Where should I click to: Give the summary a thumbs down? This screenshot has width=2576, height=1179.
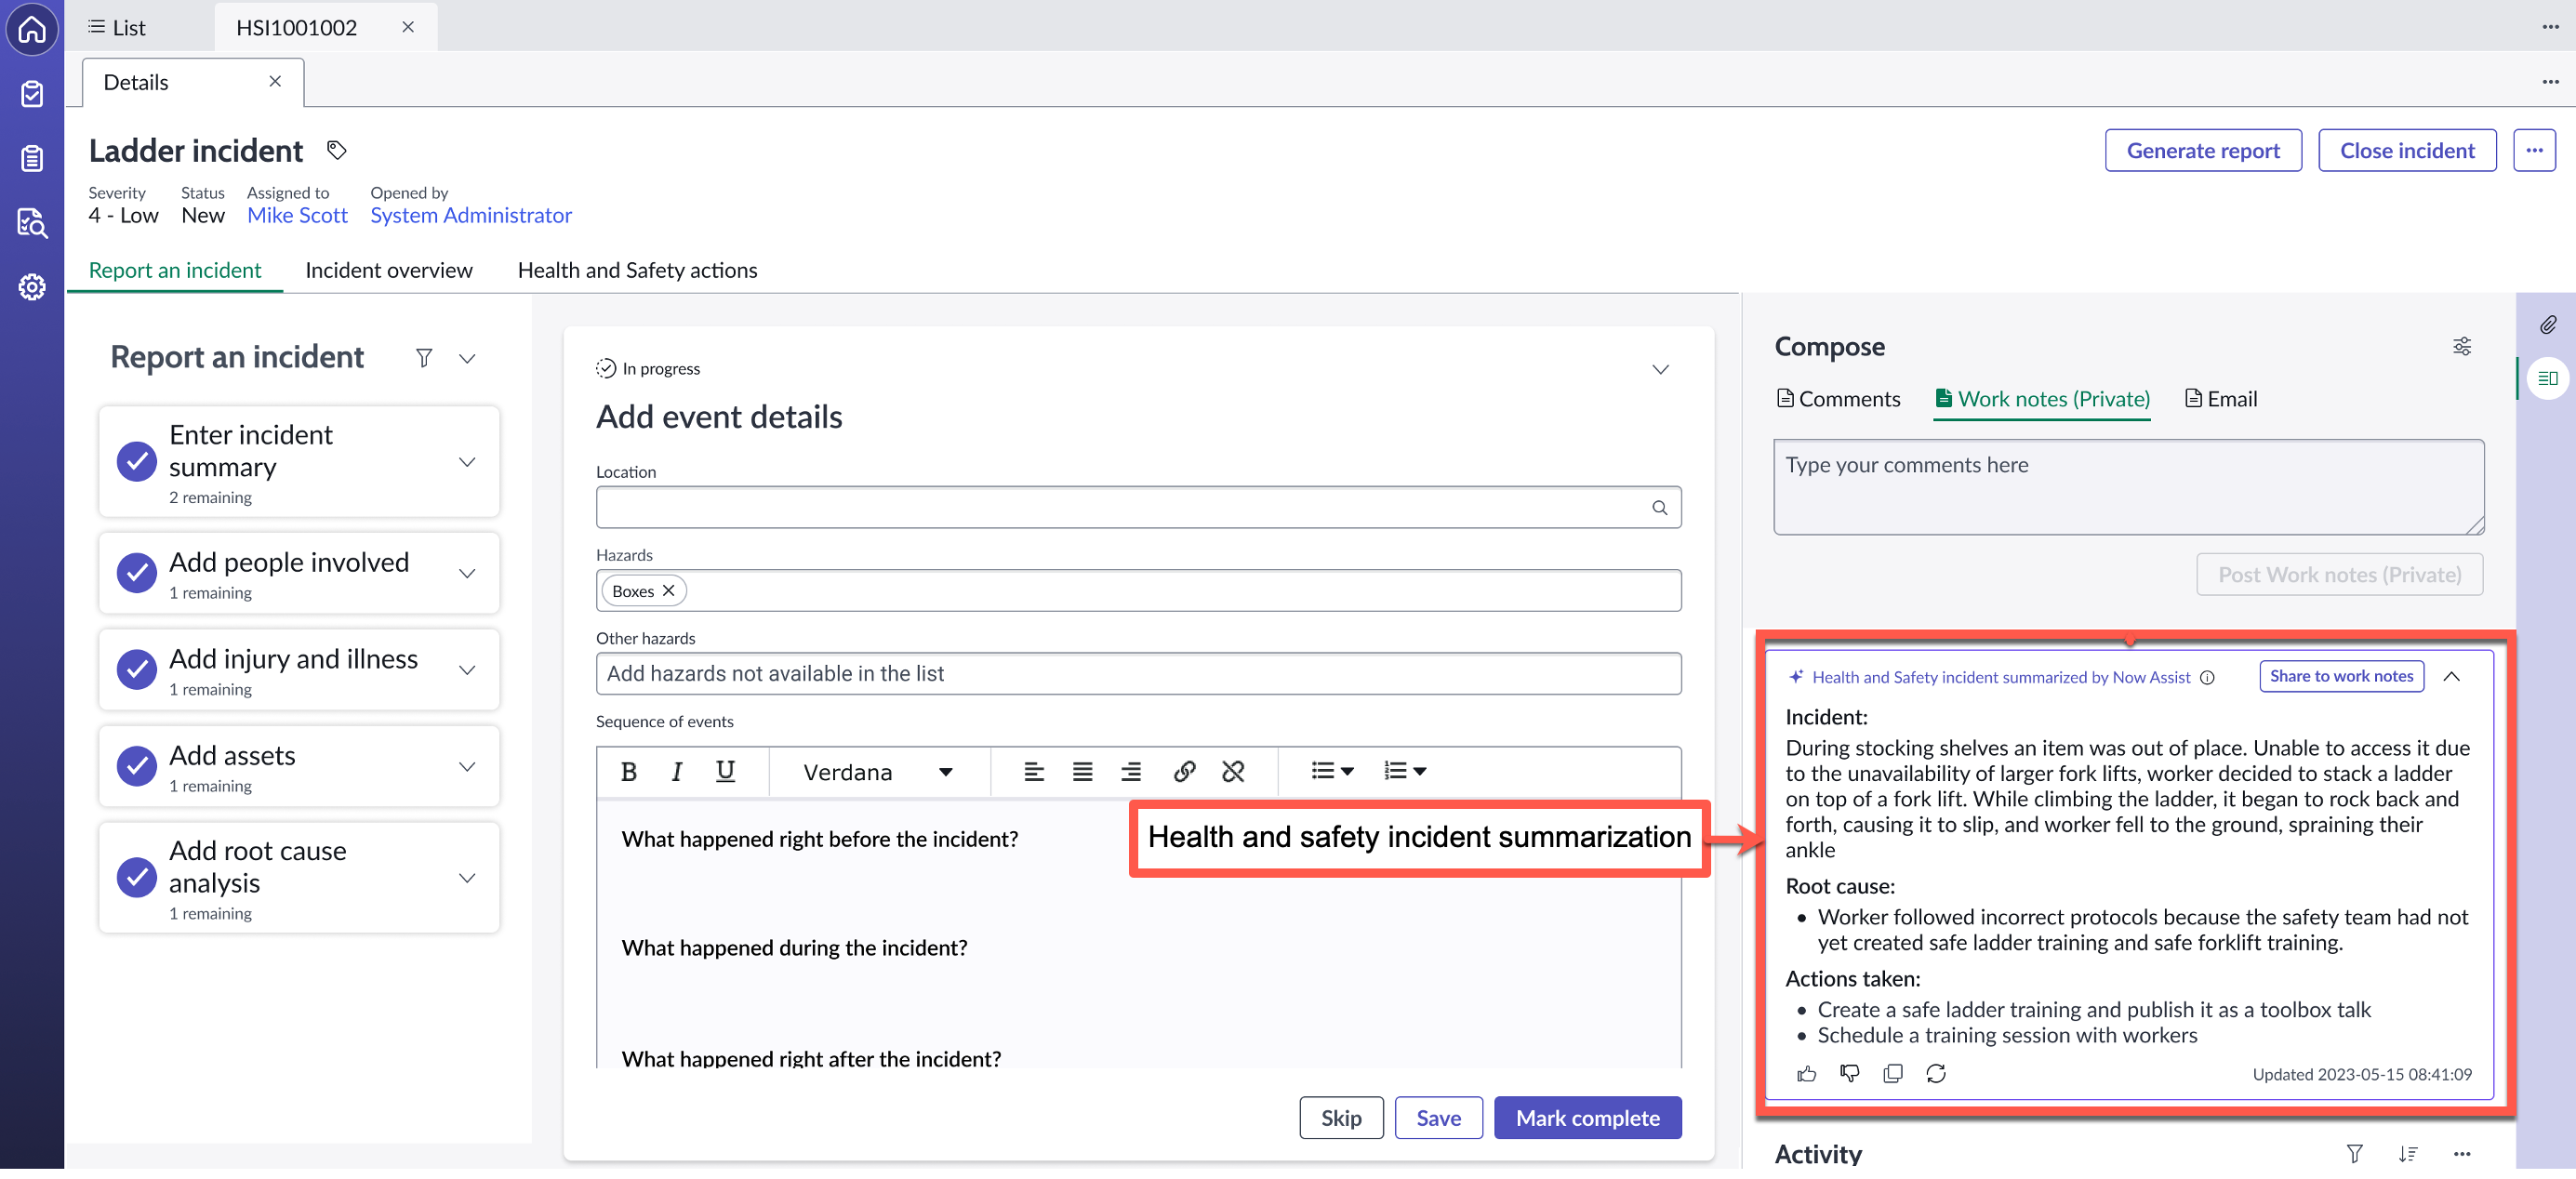click(x=1849, y=1073)
